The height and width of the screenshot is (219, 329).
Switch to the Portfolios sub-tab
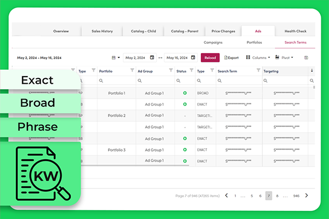pos(254,43)
